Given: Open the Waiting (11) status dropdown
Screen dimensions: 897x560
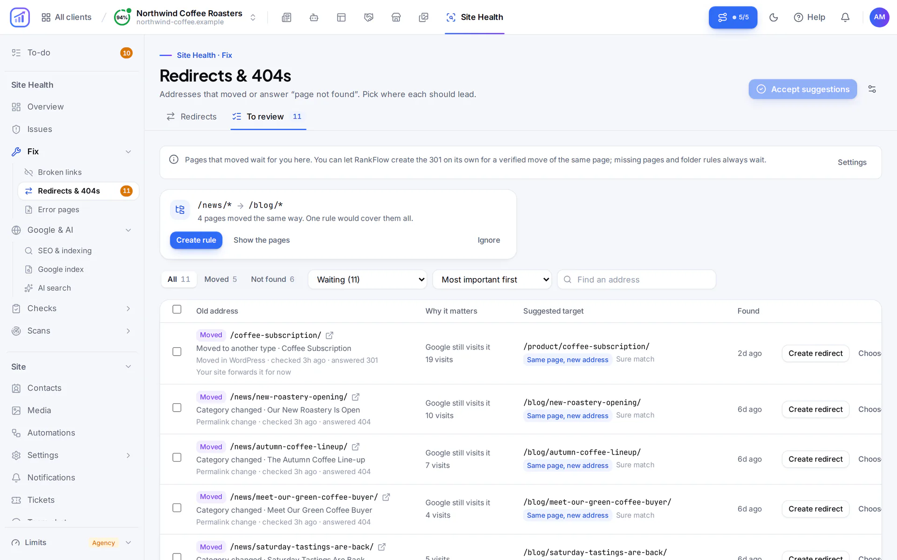Looking at the screenshot, I should (x=367, y=280).
